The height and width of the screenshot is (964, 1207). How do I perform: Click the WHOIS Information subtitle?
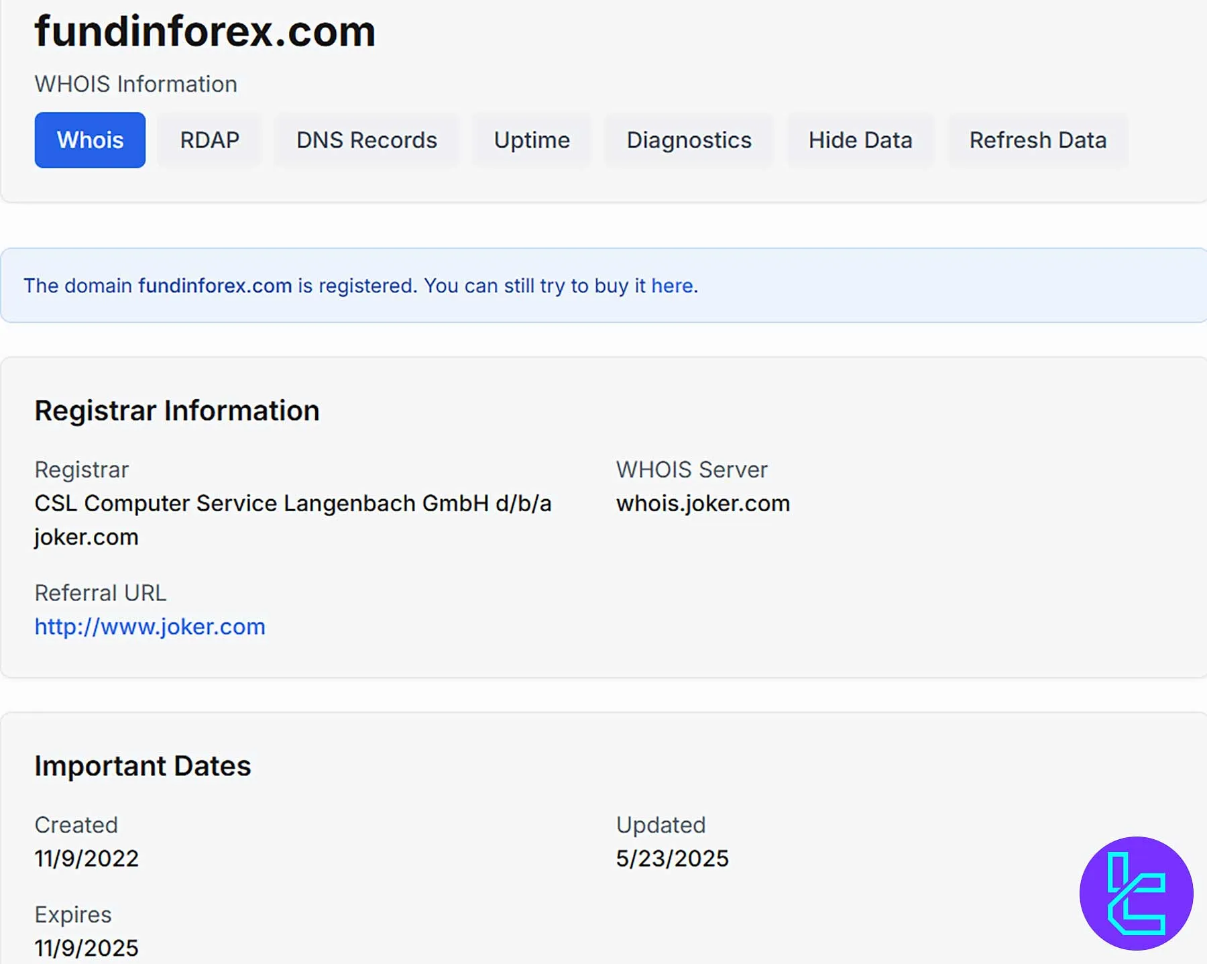coord(135,84)
